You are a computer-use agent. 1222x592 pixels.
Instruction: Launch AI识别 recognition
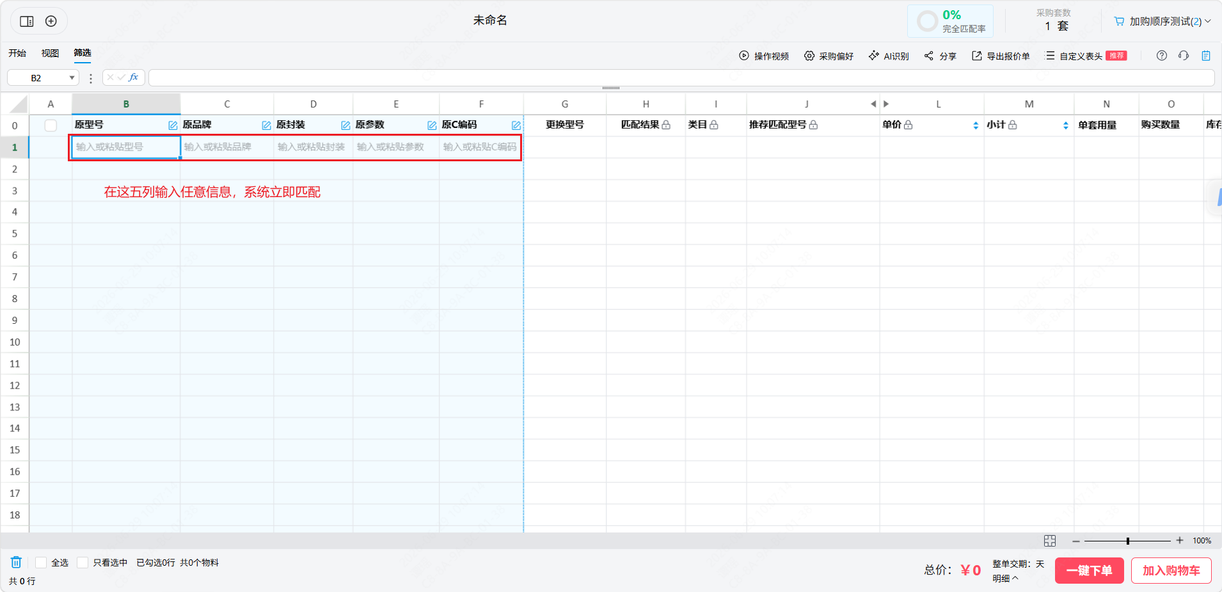889,56
